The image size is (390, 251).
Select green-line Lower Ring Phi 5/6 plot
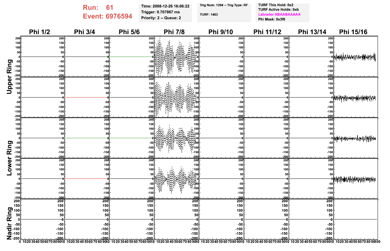132,138
